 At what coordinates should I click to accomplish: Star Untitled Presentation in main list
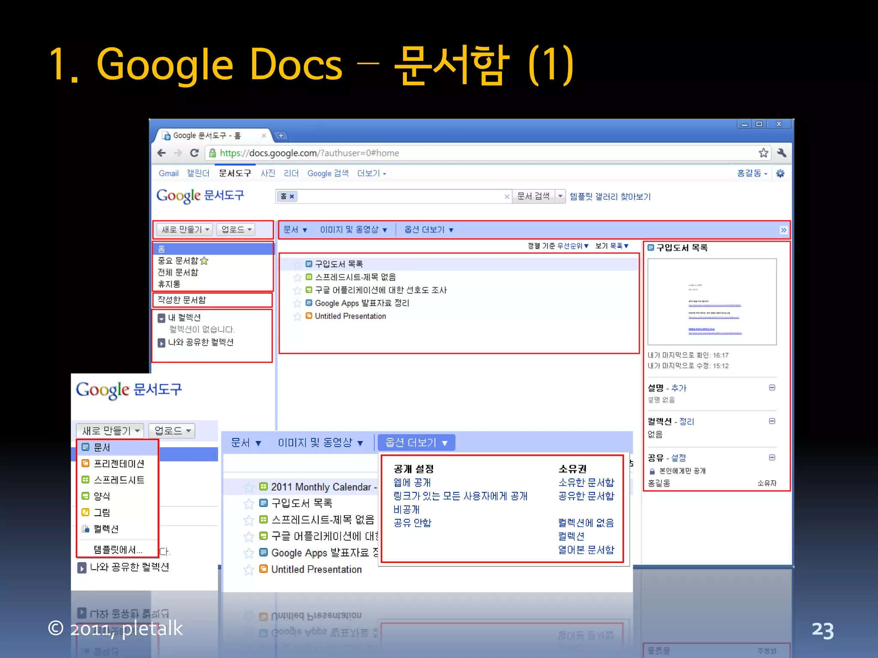(x=297, y=317)
